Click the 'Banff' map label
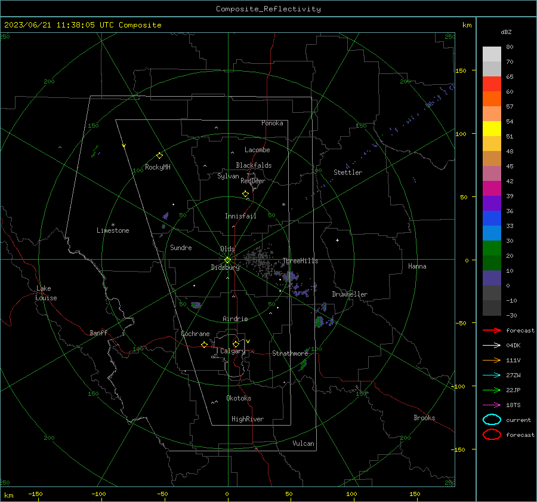The height and width of the screenshot is (502, 537). 98,332
